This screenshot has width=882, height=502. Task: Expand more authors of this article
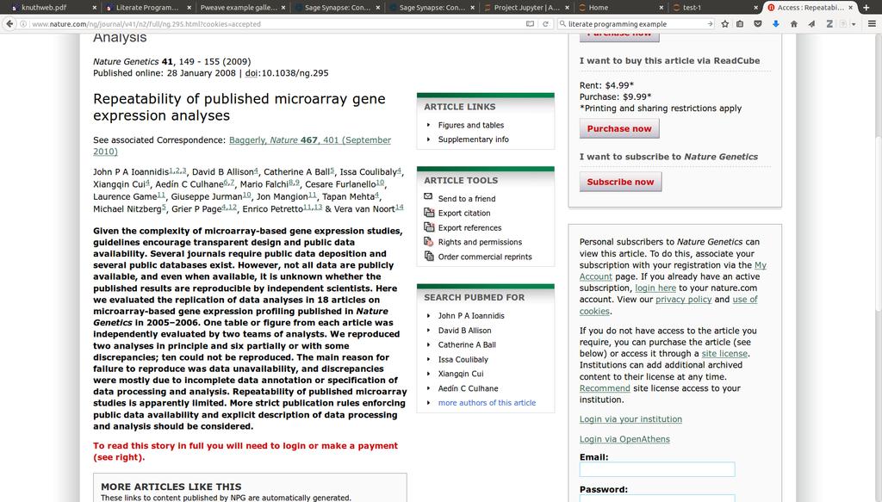[x=487, y=403]
